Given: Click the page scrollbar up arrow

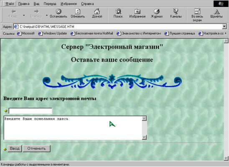Looking at the screenshot, I should (x=226, y=41).
